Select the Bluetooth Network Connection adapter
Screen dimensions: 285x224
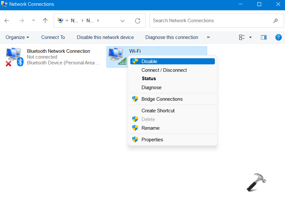[x=53, y=57]
